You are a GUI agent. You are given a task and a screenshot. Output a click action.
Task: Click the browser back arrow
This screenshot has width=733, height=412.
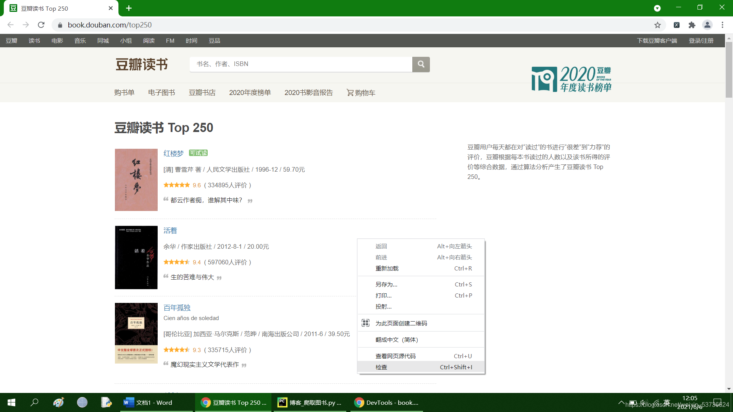10,25
